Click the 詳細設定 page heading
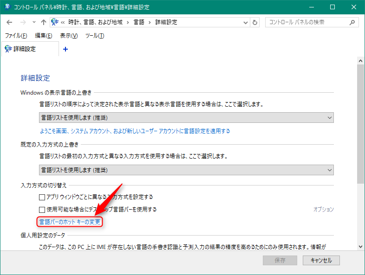The image size is (365, 275). point(35,78)
